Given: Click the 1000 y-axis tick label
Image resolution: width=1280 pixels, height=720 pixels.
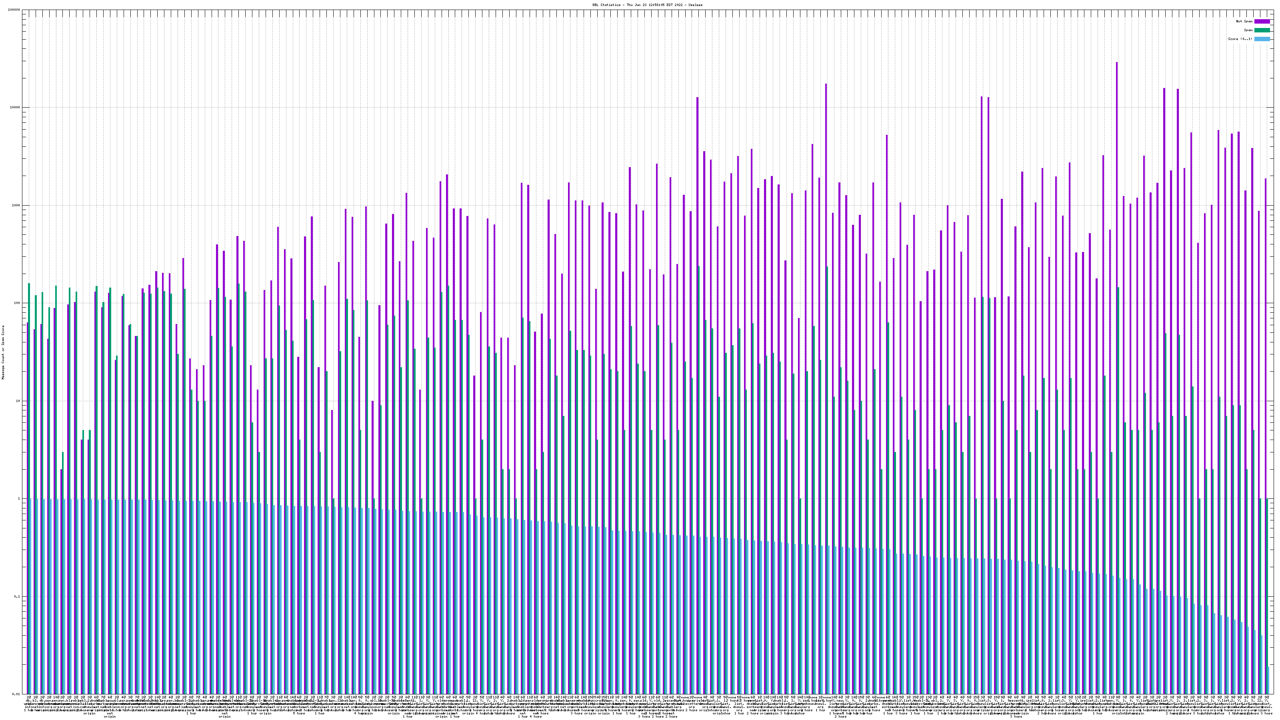Looking at the screenshot, I should tap(17, 206).
